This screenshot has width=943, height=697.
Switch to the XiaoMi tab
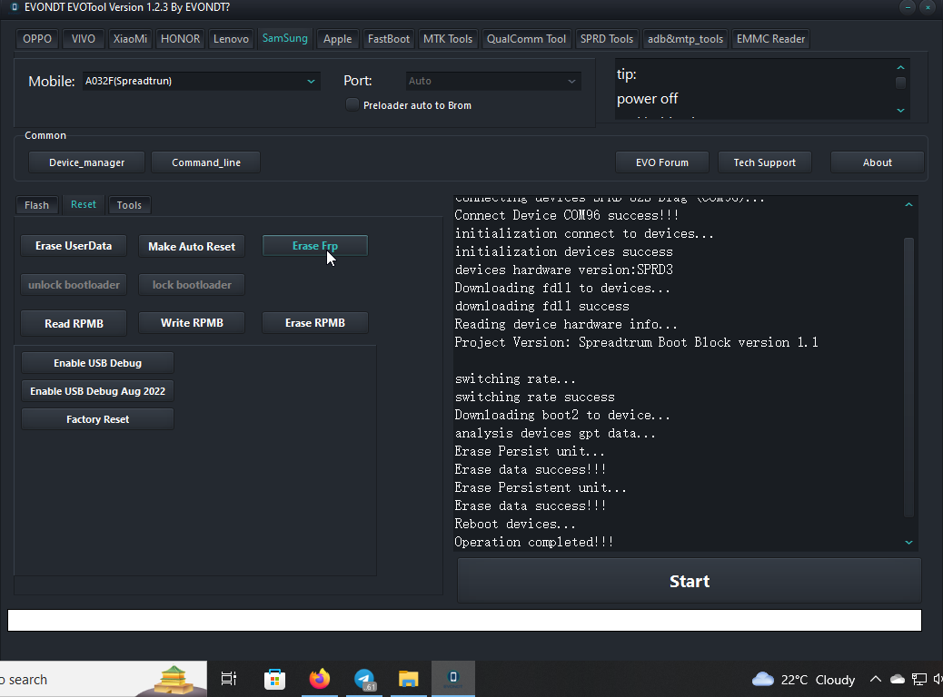point(130,39)
